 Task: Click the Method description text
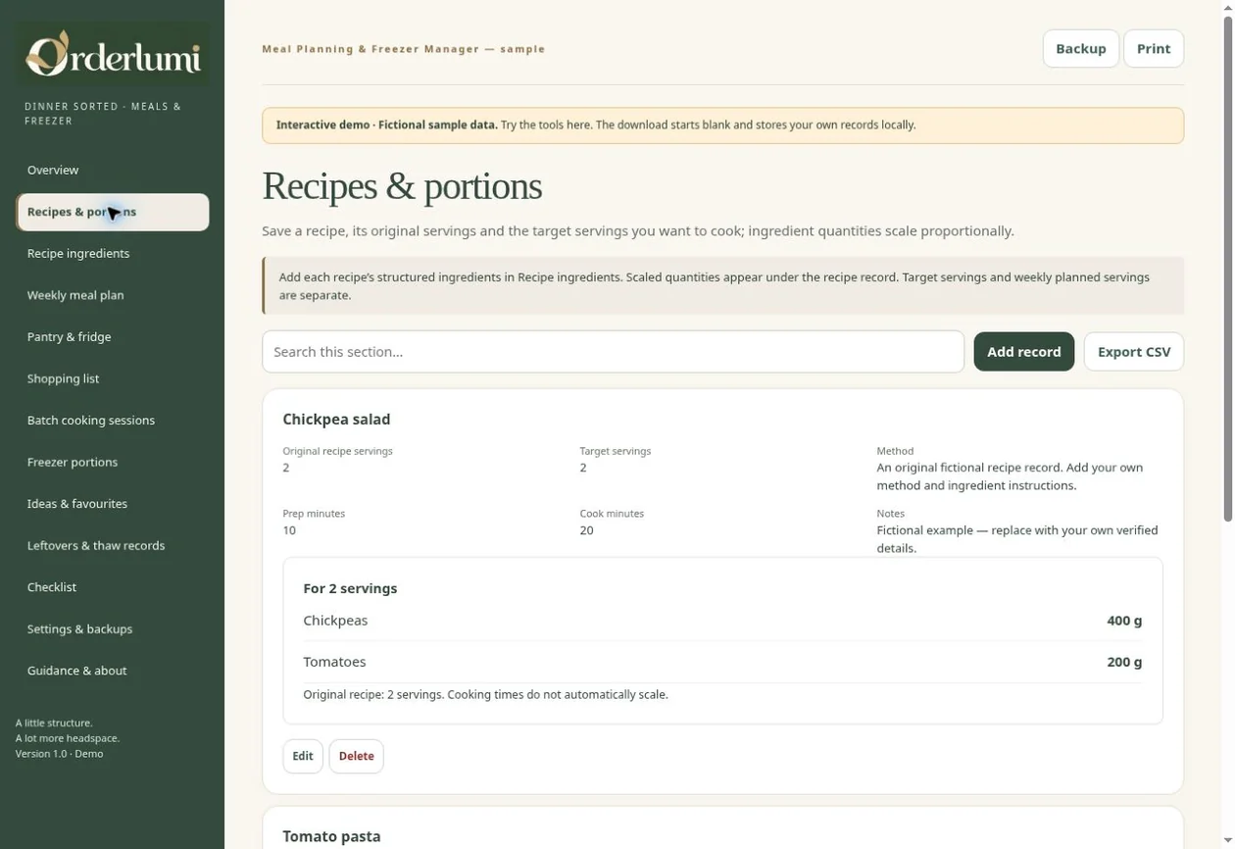click(1010, 476)
